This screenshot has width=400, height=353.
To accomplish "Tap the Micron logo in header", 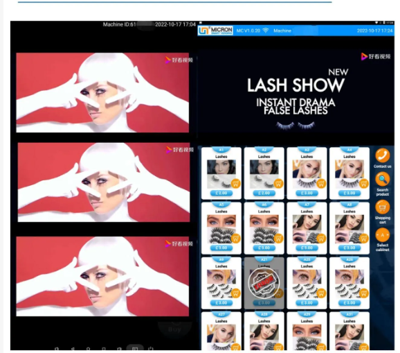I will click(x=215, y=31).
